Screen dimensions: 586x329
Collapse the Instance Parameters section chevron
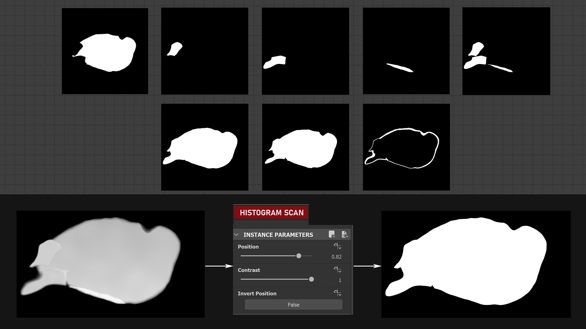pyautogui.click(x=236, y=235)
